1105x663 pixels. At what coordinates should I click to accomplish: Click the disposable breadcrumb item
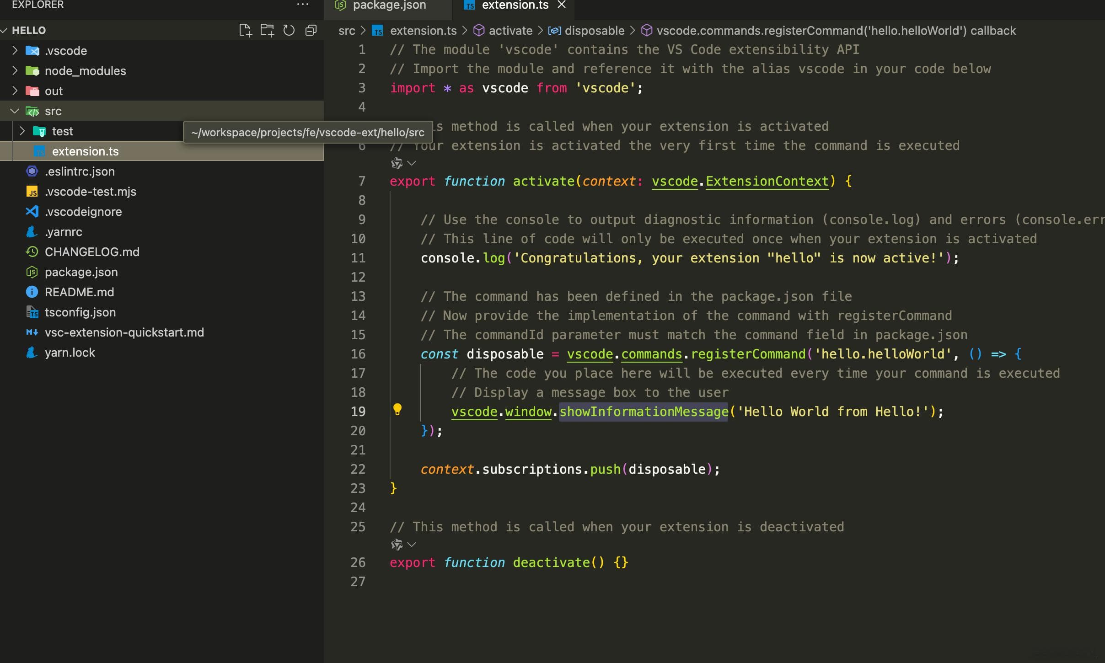coord(594,31)
